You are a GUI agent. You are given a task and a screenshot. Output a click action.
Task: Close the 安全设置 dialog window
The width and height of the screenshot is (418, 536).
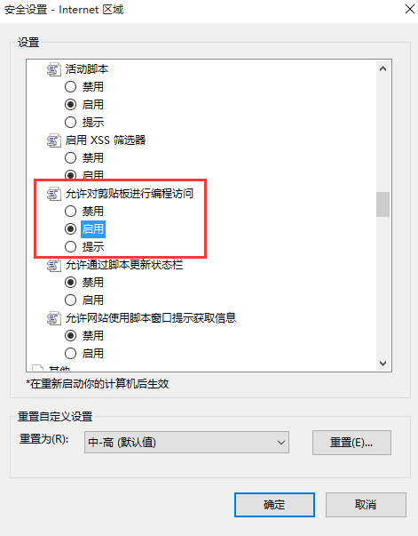(410, 9)
